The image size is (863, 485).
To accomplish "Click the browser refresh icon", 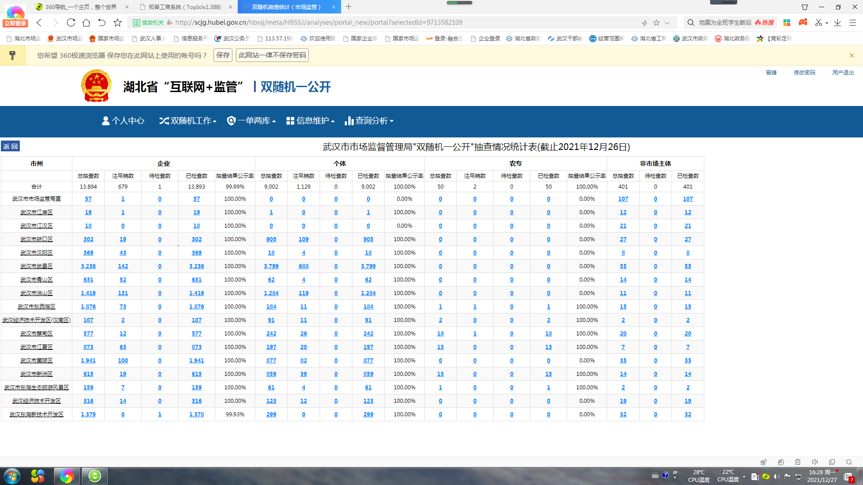I will coord(71,22).
